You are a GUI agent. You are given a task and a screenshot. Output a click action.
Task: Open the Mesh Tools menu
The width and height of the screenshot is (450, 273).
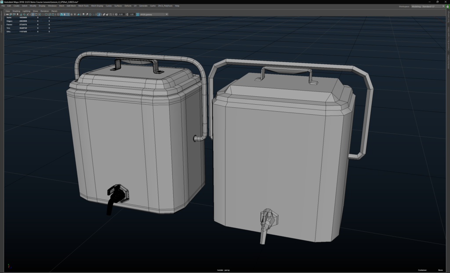(x=83, y=6)
